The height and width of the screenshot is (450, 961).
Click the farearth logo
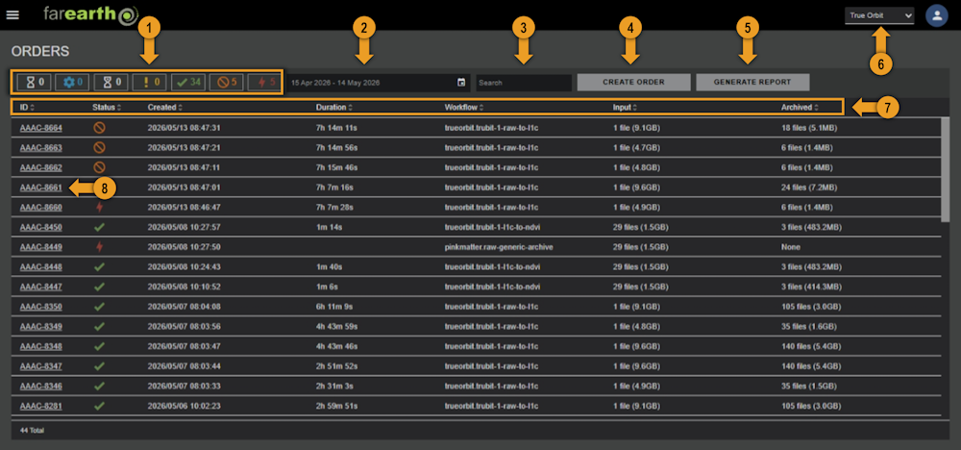[91, 14]
